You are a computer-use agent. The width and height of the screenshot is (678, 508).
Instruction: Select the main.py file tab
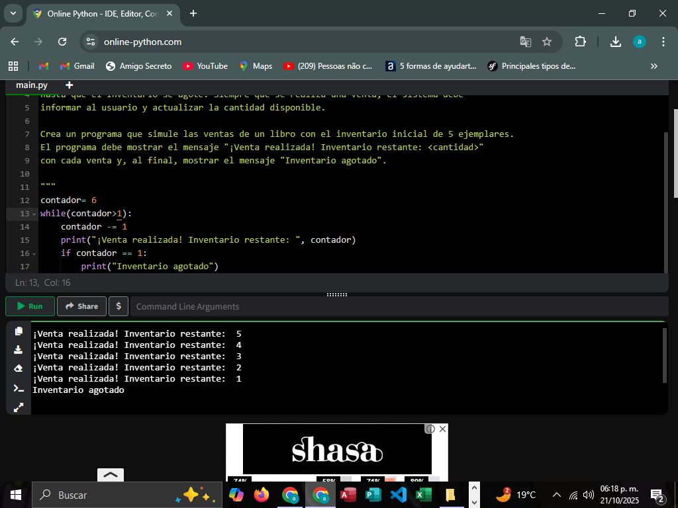(x=32, y=85)
